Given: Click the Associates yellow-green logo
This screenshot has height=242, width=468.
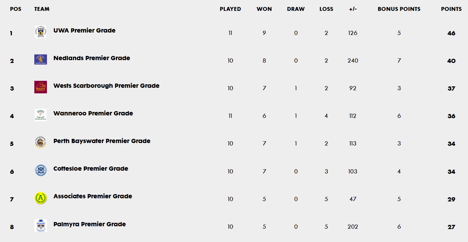Looking at the screenshot, I should tap(41, 198).
